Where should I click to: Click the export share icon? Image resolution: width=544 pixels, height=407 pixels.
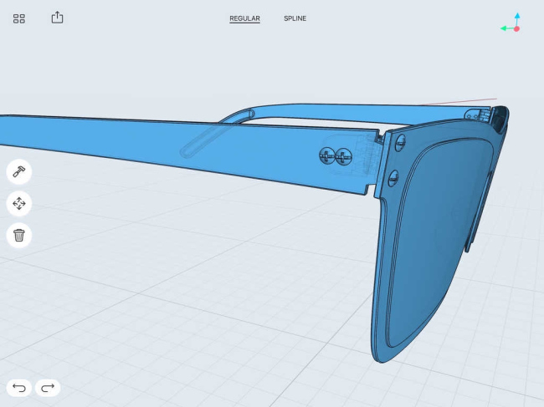click(57, 18)
